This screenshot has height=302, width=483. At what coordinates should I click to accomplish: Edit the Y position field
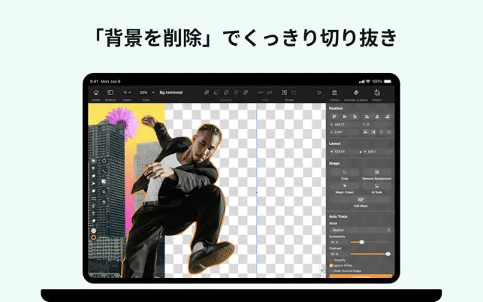377,125
